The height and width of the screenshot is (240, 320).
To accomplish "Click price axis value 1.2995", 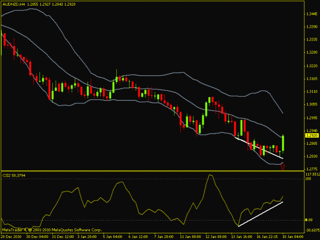I will [312, 118].
